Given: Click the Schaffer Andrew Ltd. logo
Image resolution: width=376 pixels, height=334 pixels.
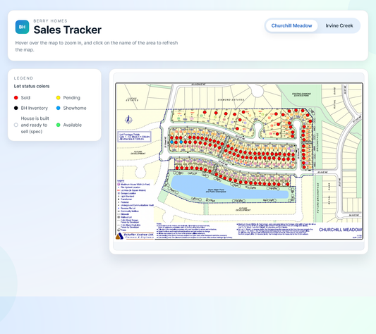Looking at the screenshot, I should click(135, 236).
